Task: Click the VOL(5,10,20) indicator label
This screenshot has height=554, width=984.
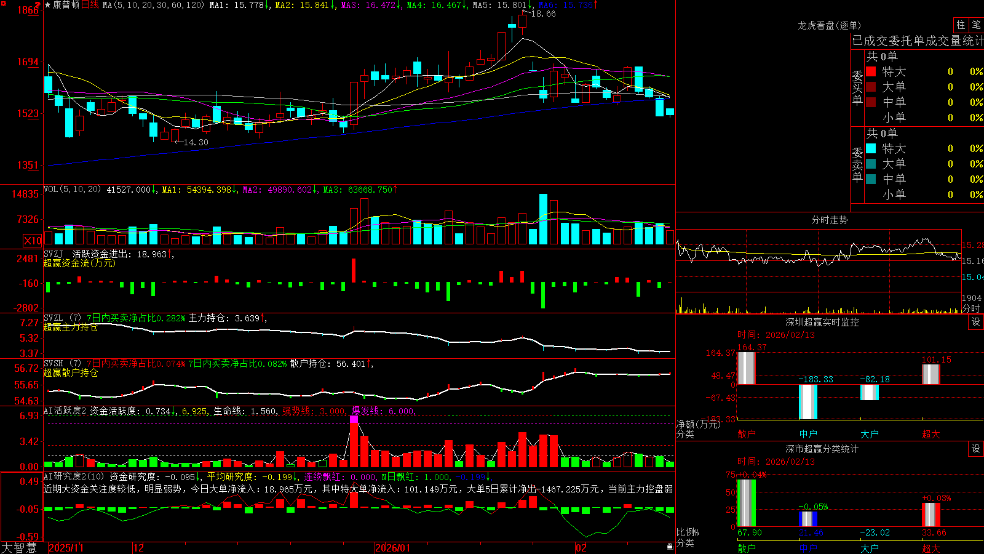Action: click(72, 190)
